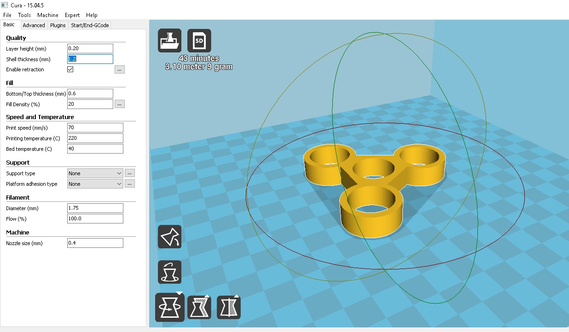This screenshot has height=332, width=569.
Task: Switch to the Start/End-GCode tab
Action: (90, 25)
